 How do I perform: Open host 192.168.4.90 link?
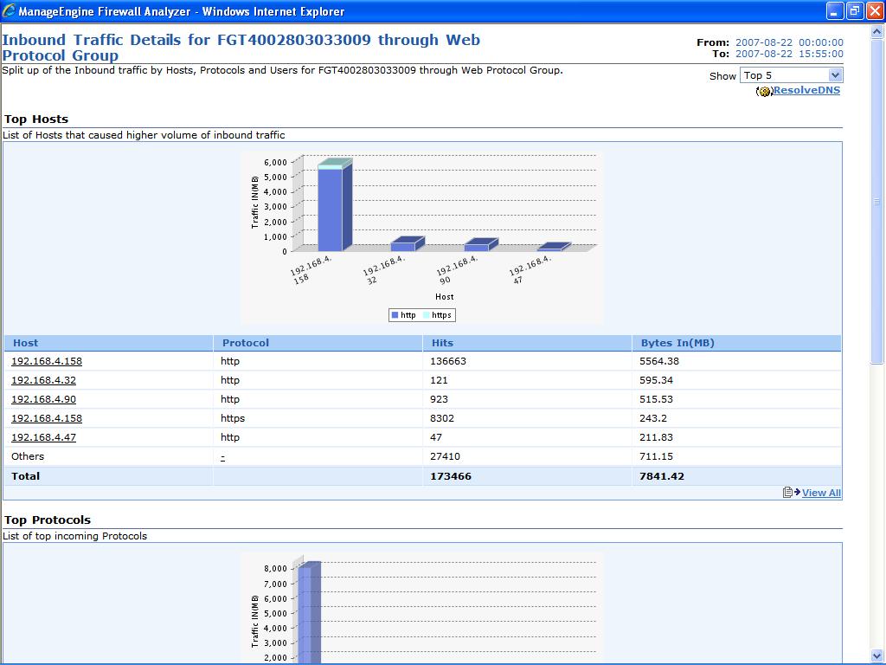(x=43, y=399)
